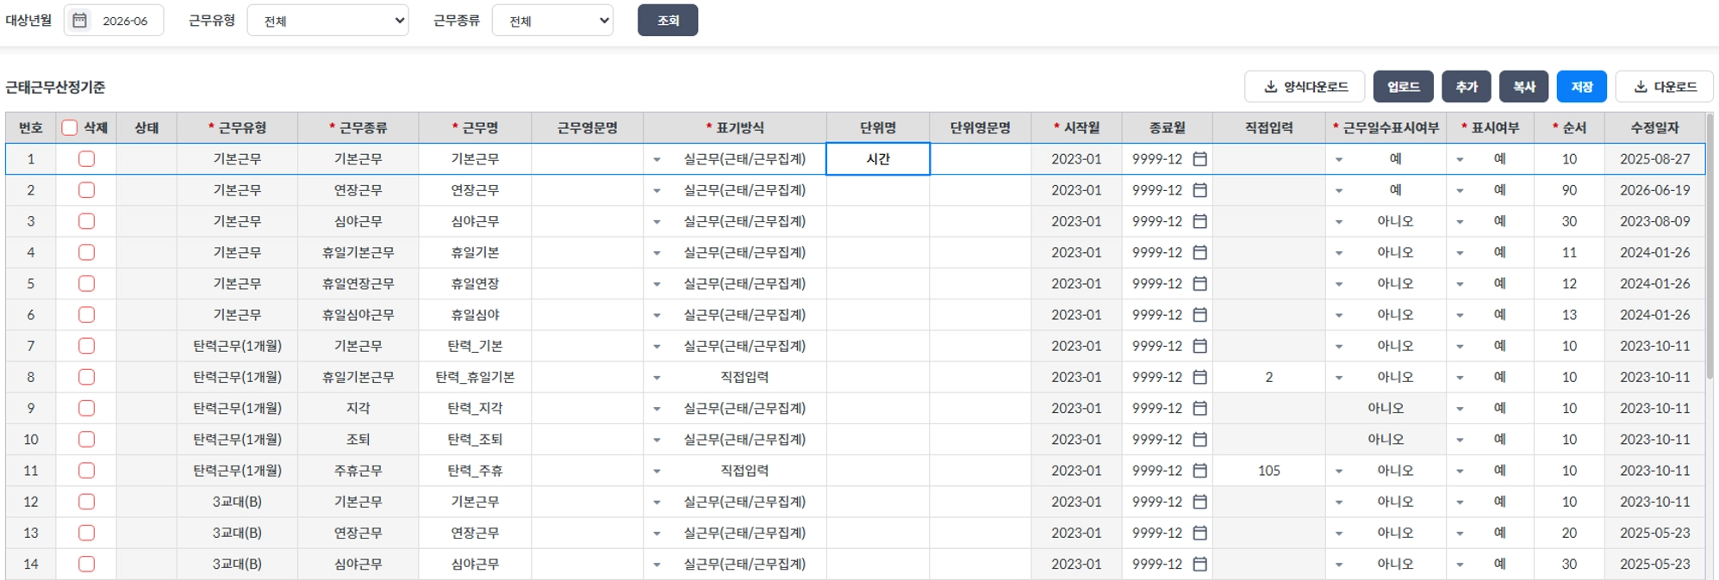Expand row 1 근무일수표시여부 dropdown arrow
The image size is (1719, 580).
point(1339,160)
